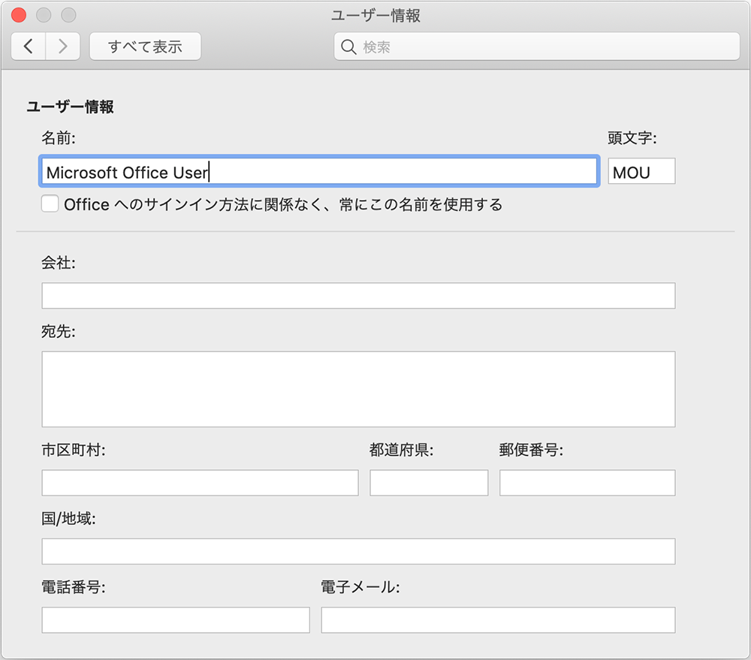Click the 郵便番号 postal code field

[x=587, y=482]
